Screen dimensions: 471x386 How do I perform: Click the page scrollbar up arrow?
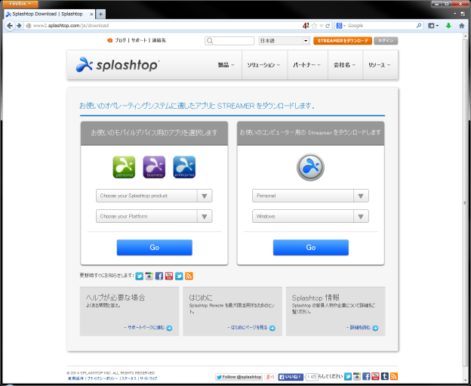coord(465,35)
